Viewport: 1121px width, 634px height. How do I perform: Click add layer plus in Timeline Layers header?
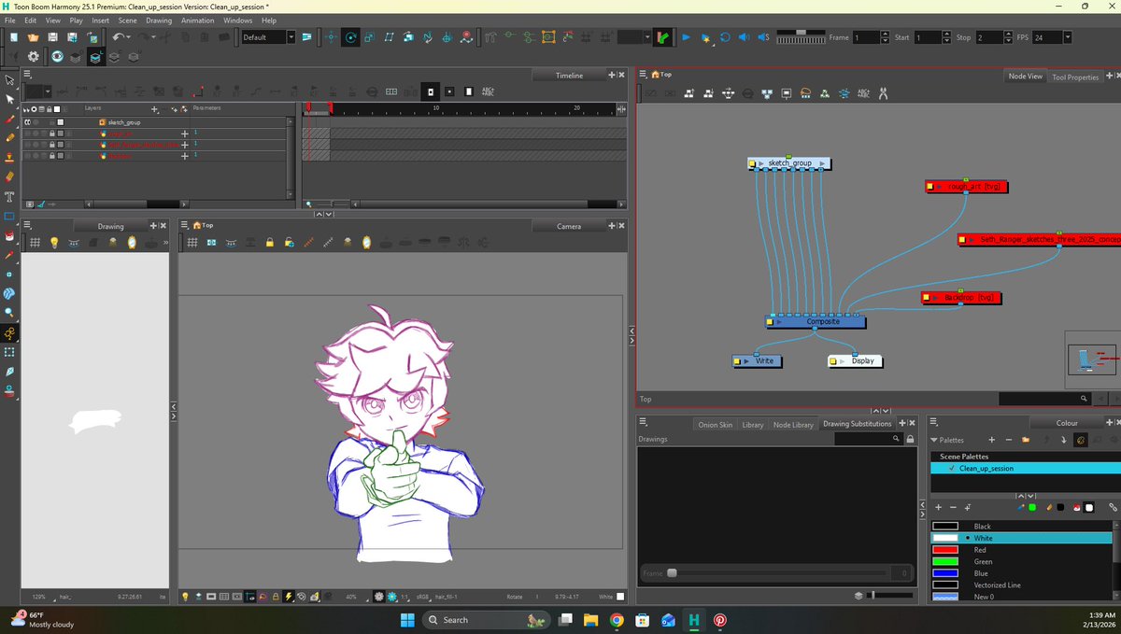(x=154, y=109)
